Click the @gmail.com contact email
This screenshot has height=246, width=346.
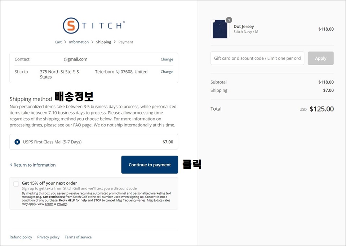pos(75,59)
